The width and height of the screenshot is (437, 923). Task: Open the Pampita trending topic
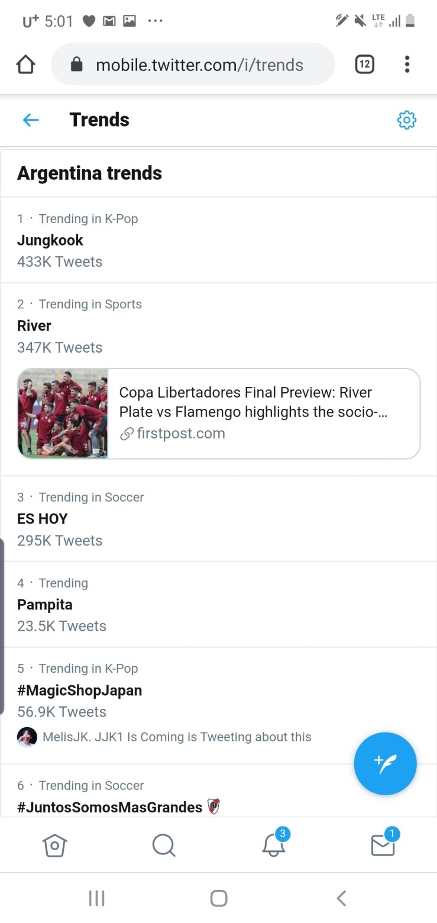45,605
